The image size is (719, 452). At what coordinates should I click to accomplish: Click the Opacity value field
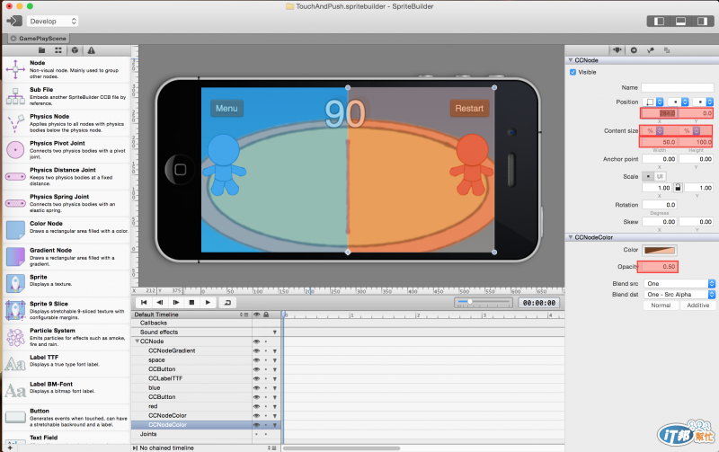click(x=658, y=267)
